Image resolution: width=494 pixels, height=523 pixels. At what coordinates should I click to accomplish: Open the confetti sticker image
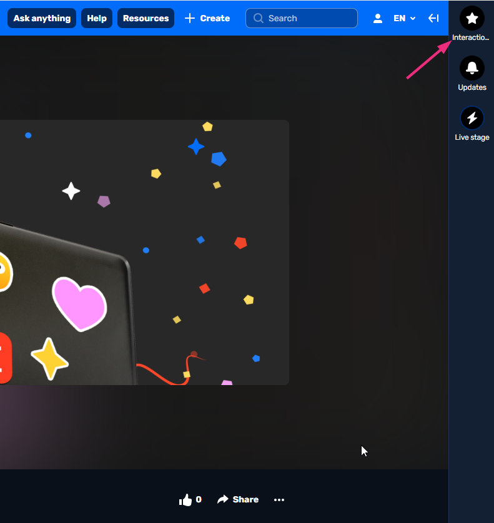coord(144,252)
